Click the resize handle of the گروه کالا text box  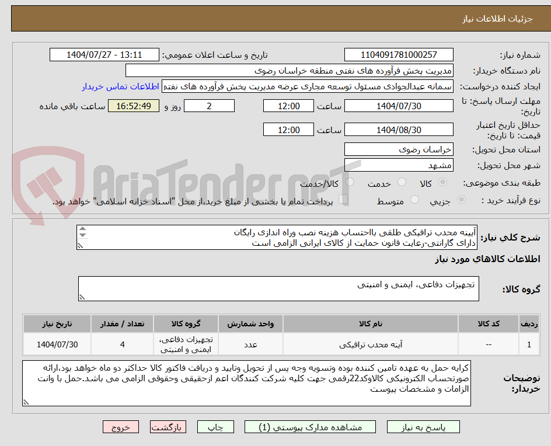82,295
